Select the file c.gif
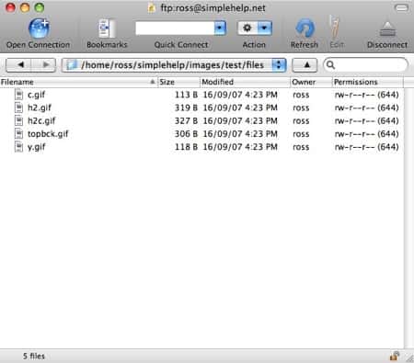 (x=36, y=95)
